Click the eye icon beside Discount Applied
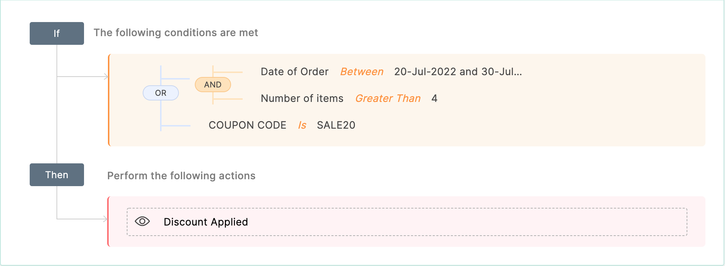This screenshot has width=725, height=266. [142, 221]
